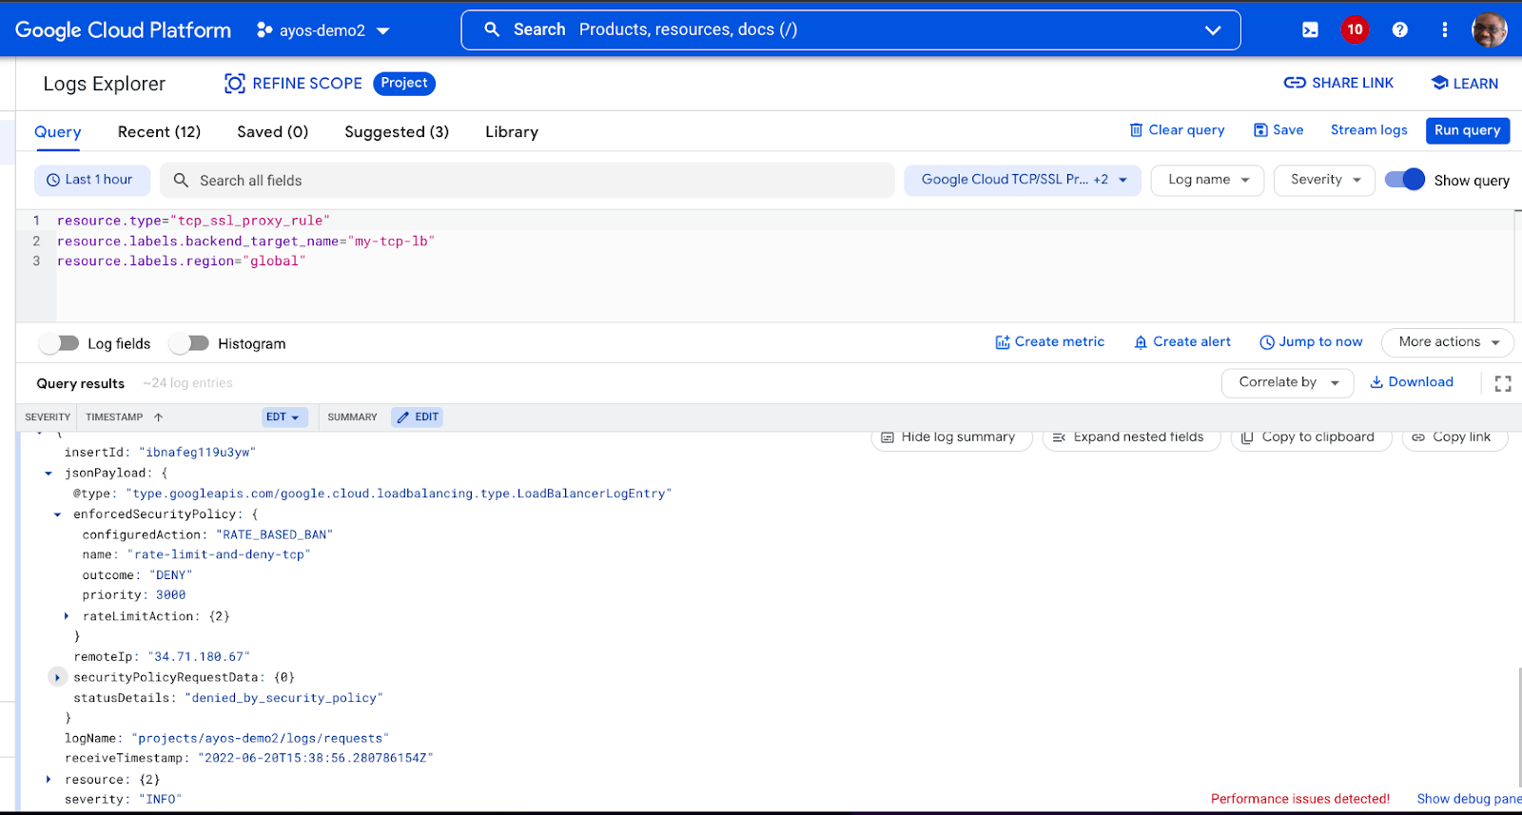Enter fullscreen for query results

tap(1503, 383)
